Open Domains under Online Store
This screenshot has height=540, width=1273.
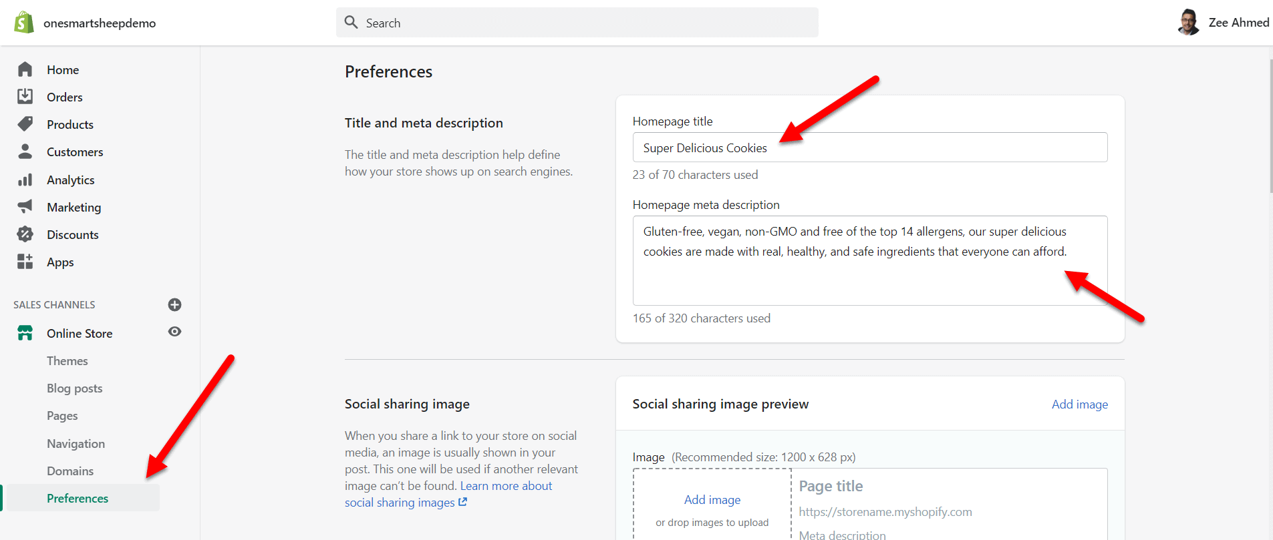(70, 471)
